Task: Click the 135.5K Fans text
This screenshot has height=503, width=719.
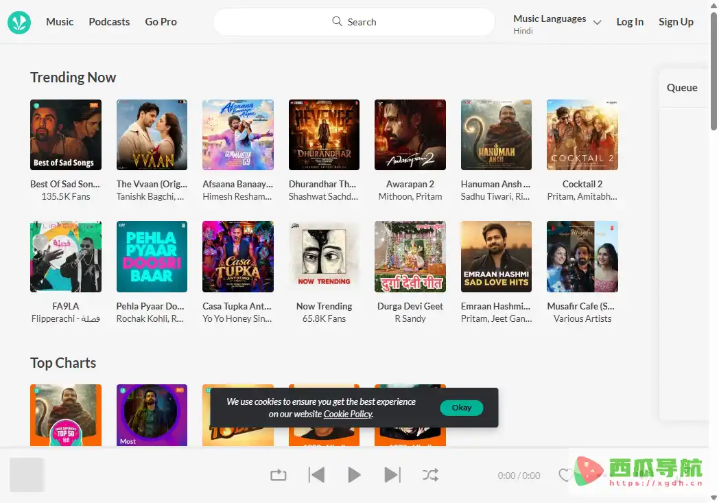Action: tap(66, 196)
